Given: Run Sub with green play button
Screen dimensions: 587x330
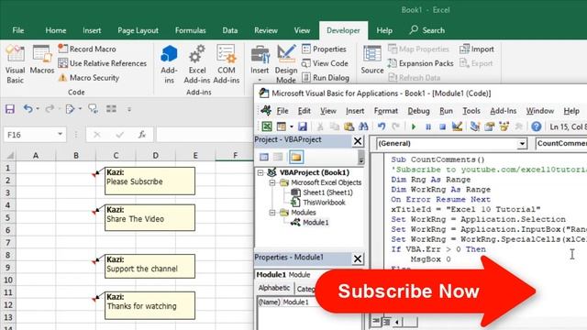Looking at the screenshot, I should point(414,126).
